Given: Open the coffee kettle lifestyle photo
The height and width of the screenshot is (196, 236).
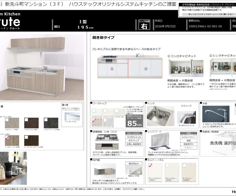Looking at the screenshot, I should click(14, 168).
